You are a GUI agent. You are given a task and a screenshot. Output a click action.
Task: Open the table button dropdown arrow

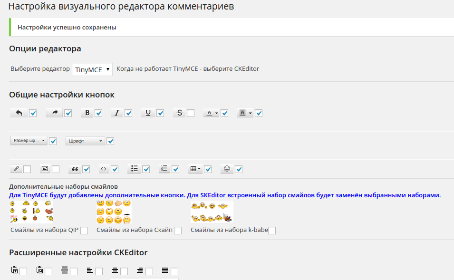point(199,169)
